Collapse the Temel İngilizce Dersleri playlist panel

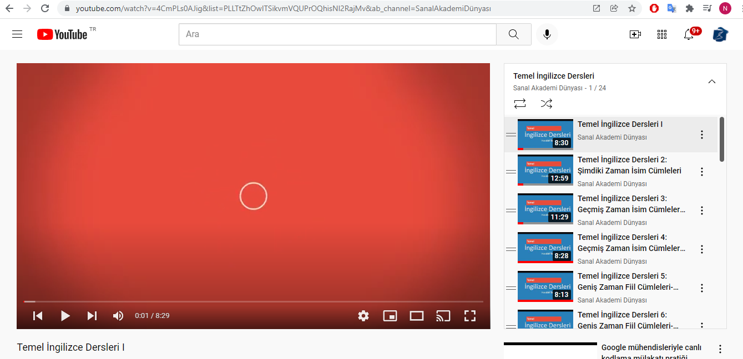pos(712,81)
